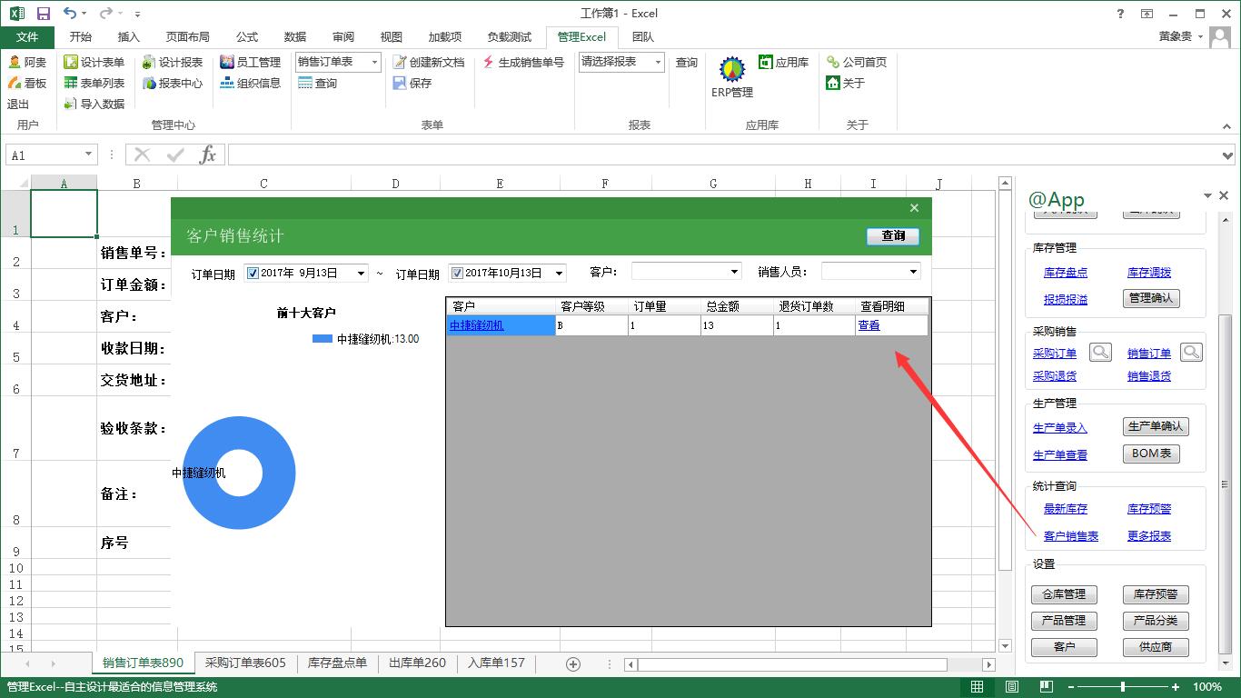1241x698 pixels.
Task: Open the 库存盘点单 sheet tab
Action: 337,663
